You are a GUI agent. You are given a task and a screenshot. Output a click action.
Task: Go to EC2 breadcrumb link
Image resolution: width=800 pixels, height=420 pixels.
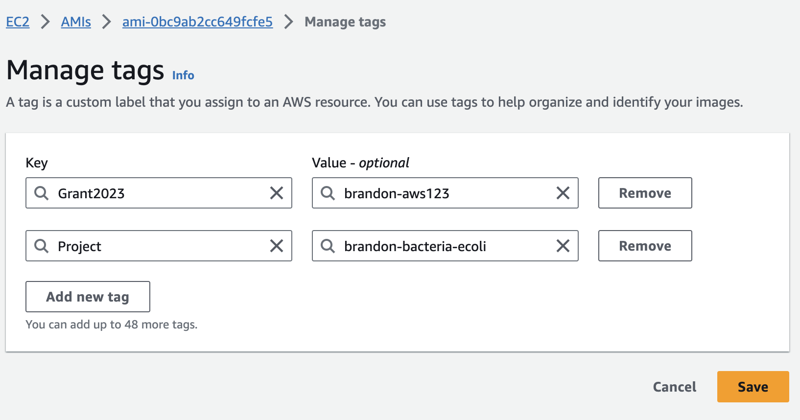pos(18,22)
